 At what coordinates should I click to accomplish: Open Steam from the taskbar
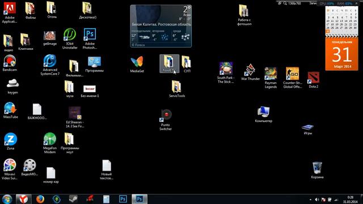73,199
